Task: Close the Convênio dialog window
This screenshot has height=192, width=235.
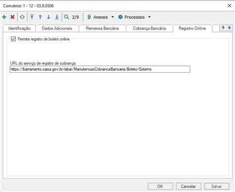Action: (x=230, y=5)
